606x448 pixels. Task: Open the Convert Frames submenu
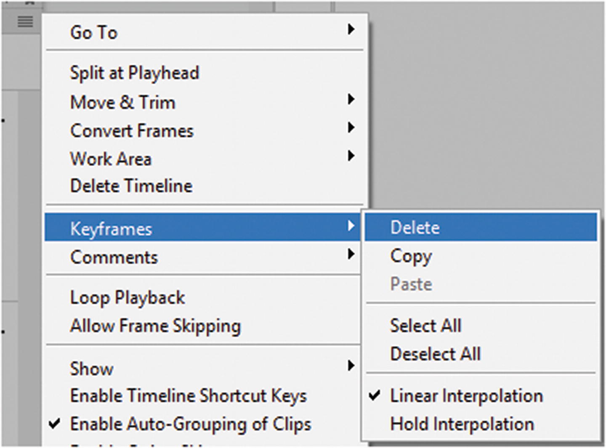point(132,131)
